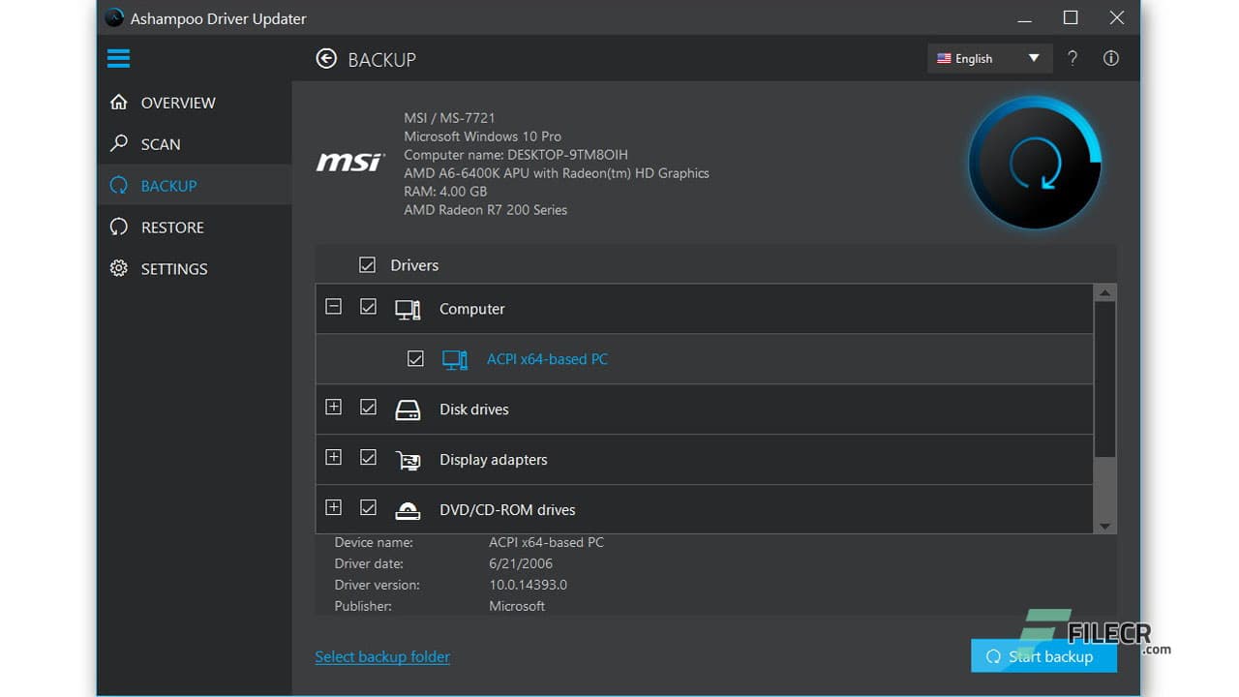Open the hamburger menu icon
The image size is (1239, 697).
tap(118, 58)
